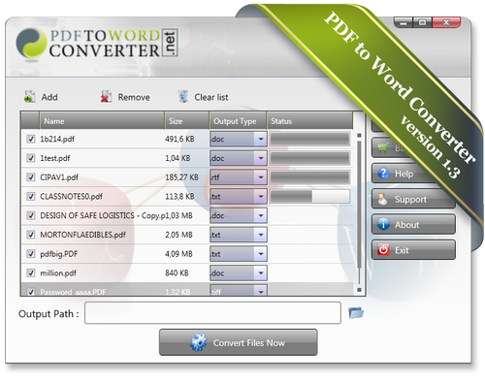485x383 pixels.
Task: Minimize the converter window
Action: (x=404, y=22)
